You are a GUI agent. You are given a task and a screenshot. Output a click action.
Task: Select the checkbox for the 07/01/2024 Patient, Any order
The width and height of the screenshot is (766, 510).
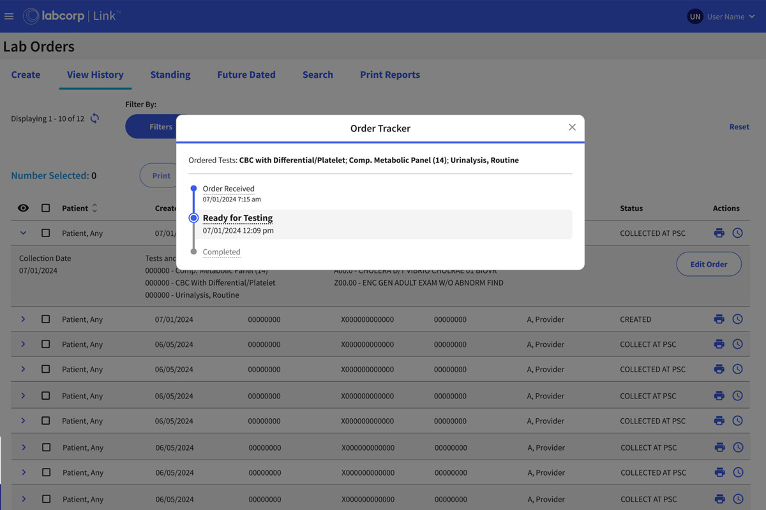45,233
